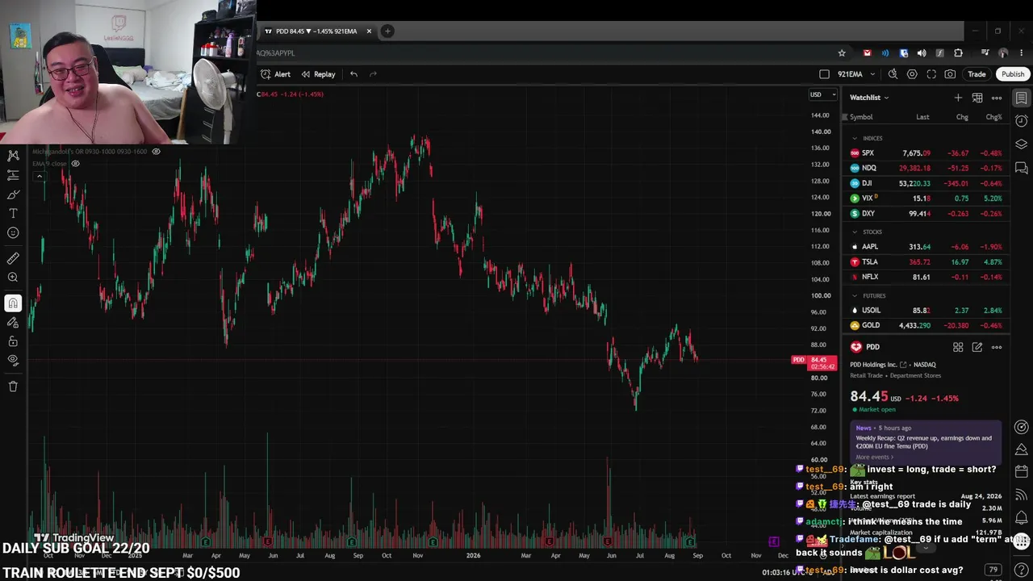Select AAPL in the watchlist
This screenshot has width=1033, height=581.
pyautogui.click(x=926, y=247)
